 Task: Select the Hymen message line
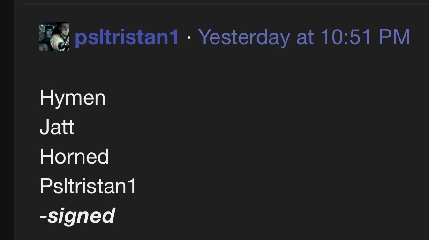tap(73, 97)
